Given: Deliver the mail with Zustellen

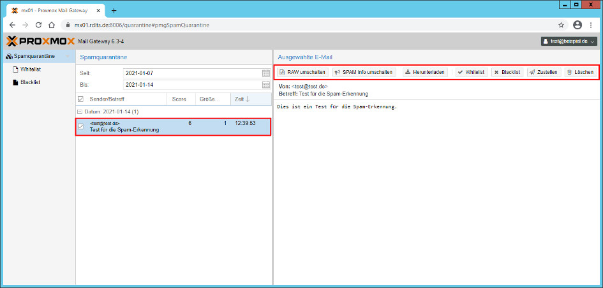Looking at the screenshot, I should point(543,72).
